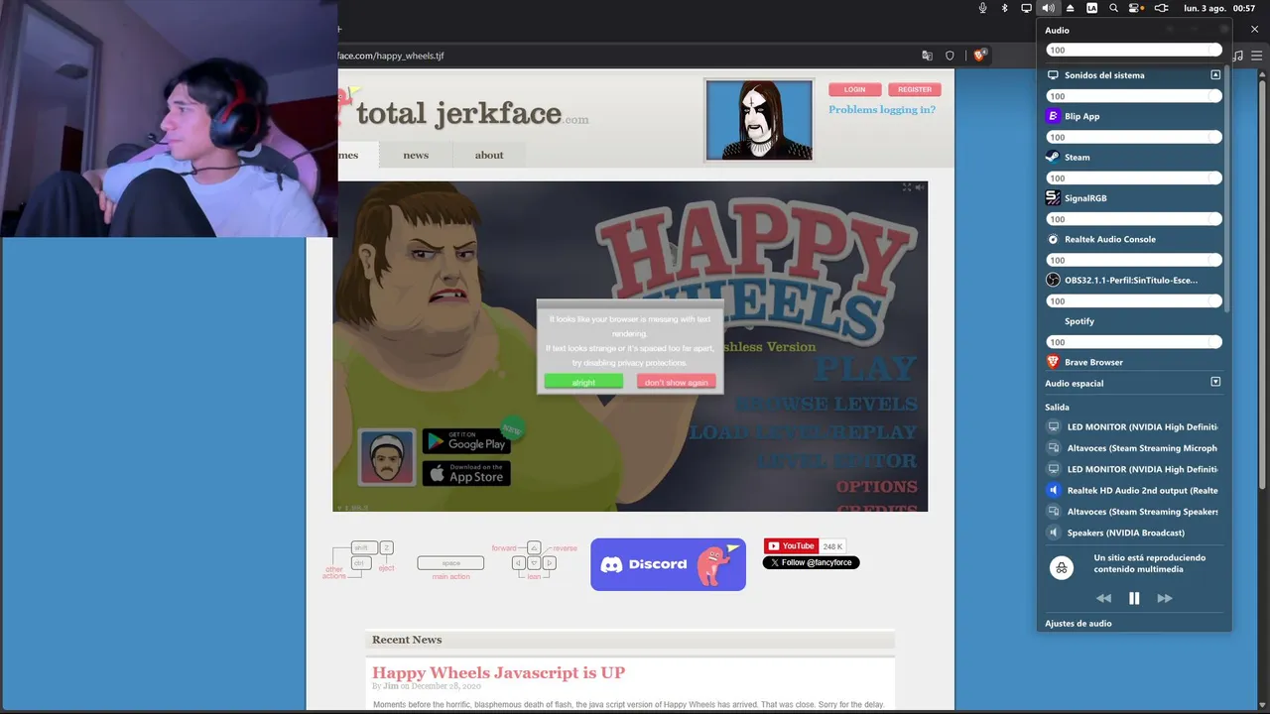Click the Realtek Audio Console icon
The height and width of the screenshot is (714, 1270).
pyautogui.click(x=1053, y=239)
